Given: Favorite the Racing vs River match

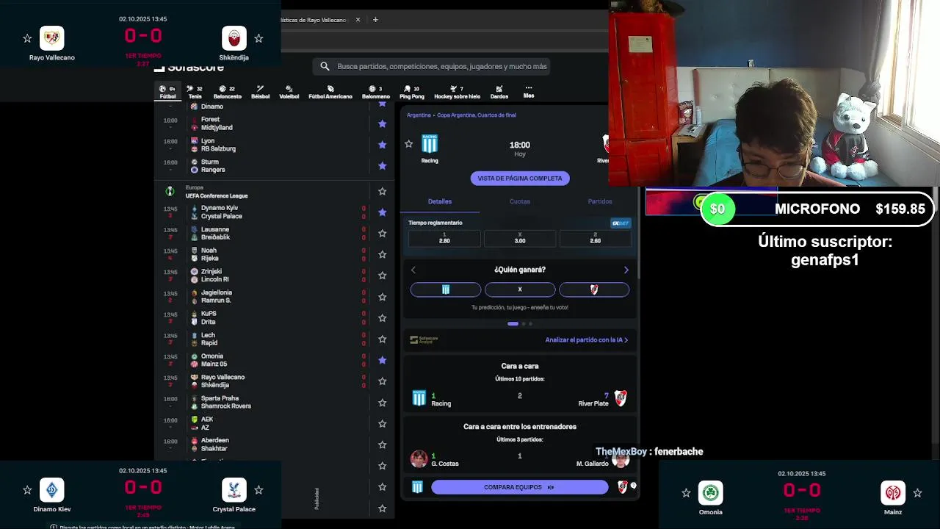Looking at the screenshot, I should tap(409, 144).
